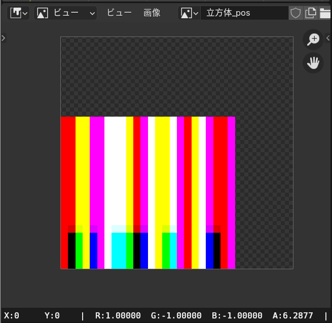Click the G:-1.00000 value in status bar
This screenshot has width=332, height=323.
176,315
